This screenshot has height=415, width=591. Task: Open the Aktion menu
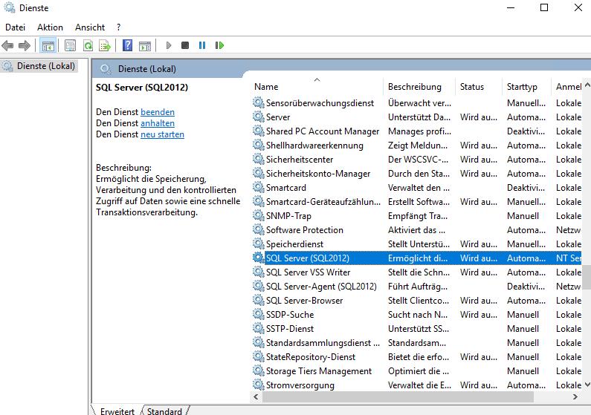pos(50,27)
